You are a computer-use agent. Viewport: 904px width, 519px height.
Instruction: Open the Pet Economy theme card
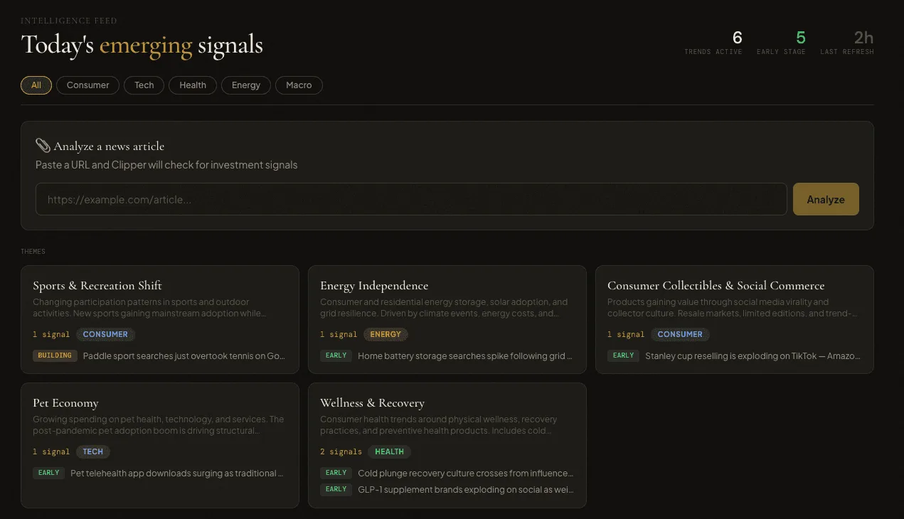coord(160,446)
